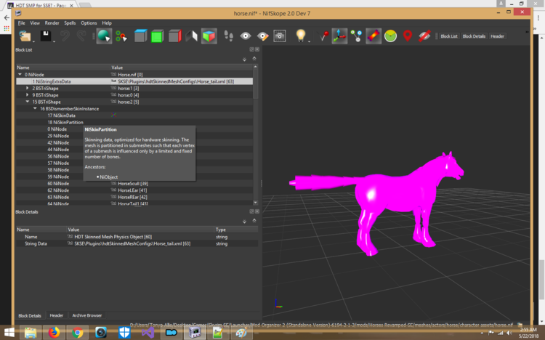Switch to top view cube

coord(140,36)
